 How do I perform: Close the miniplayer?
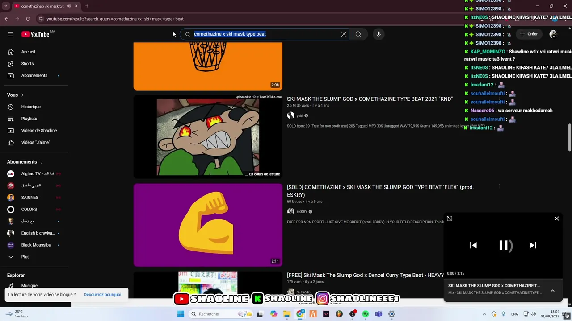(557, 218)
